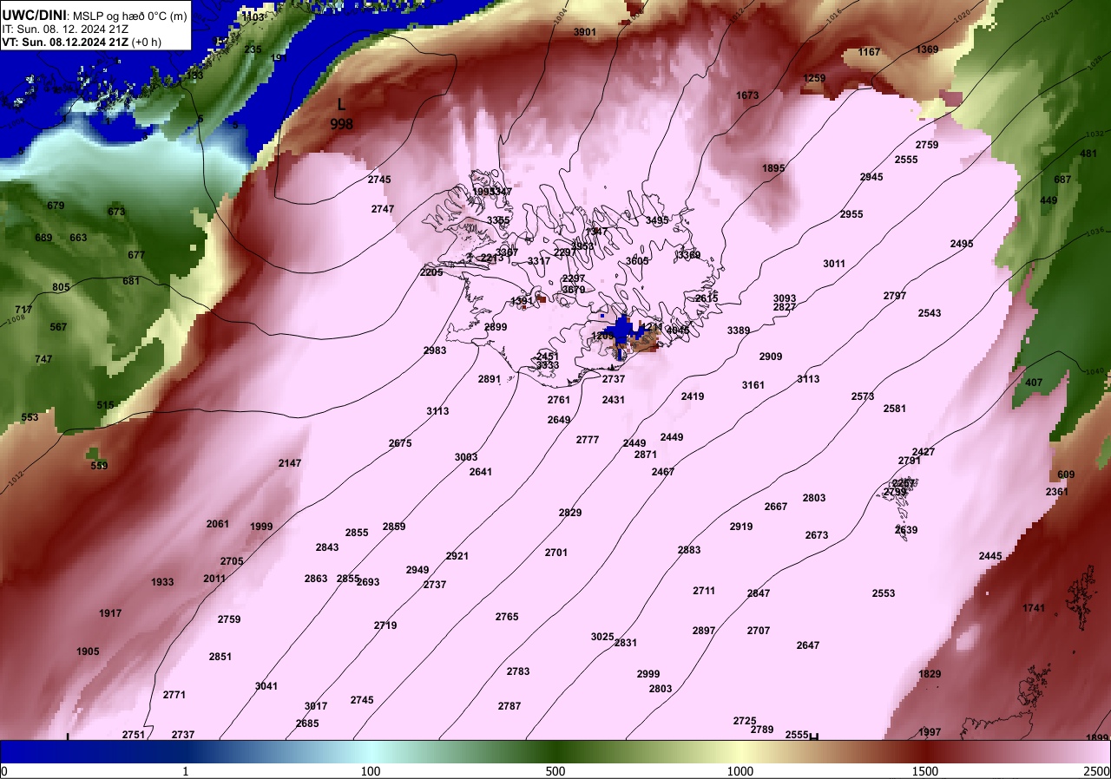Image resolution: width=1111 pixels, height=779 pixels.
Task: Click the '3389' value label
Action: 739,331
